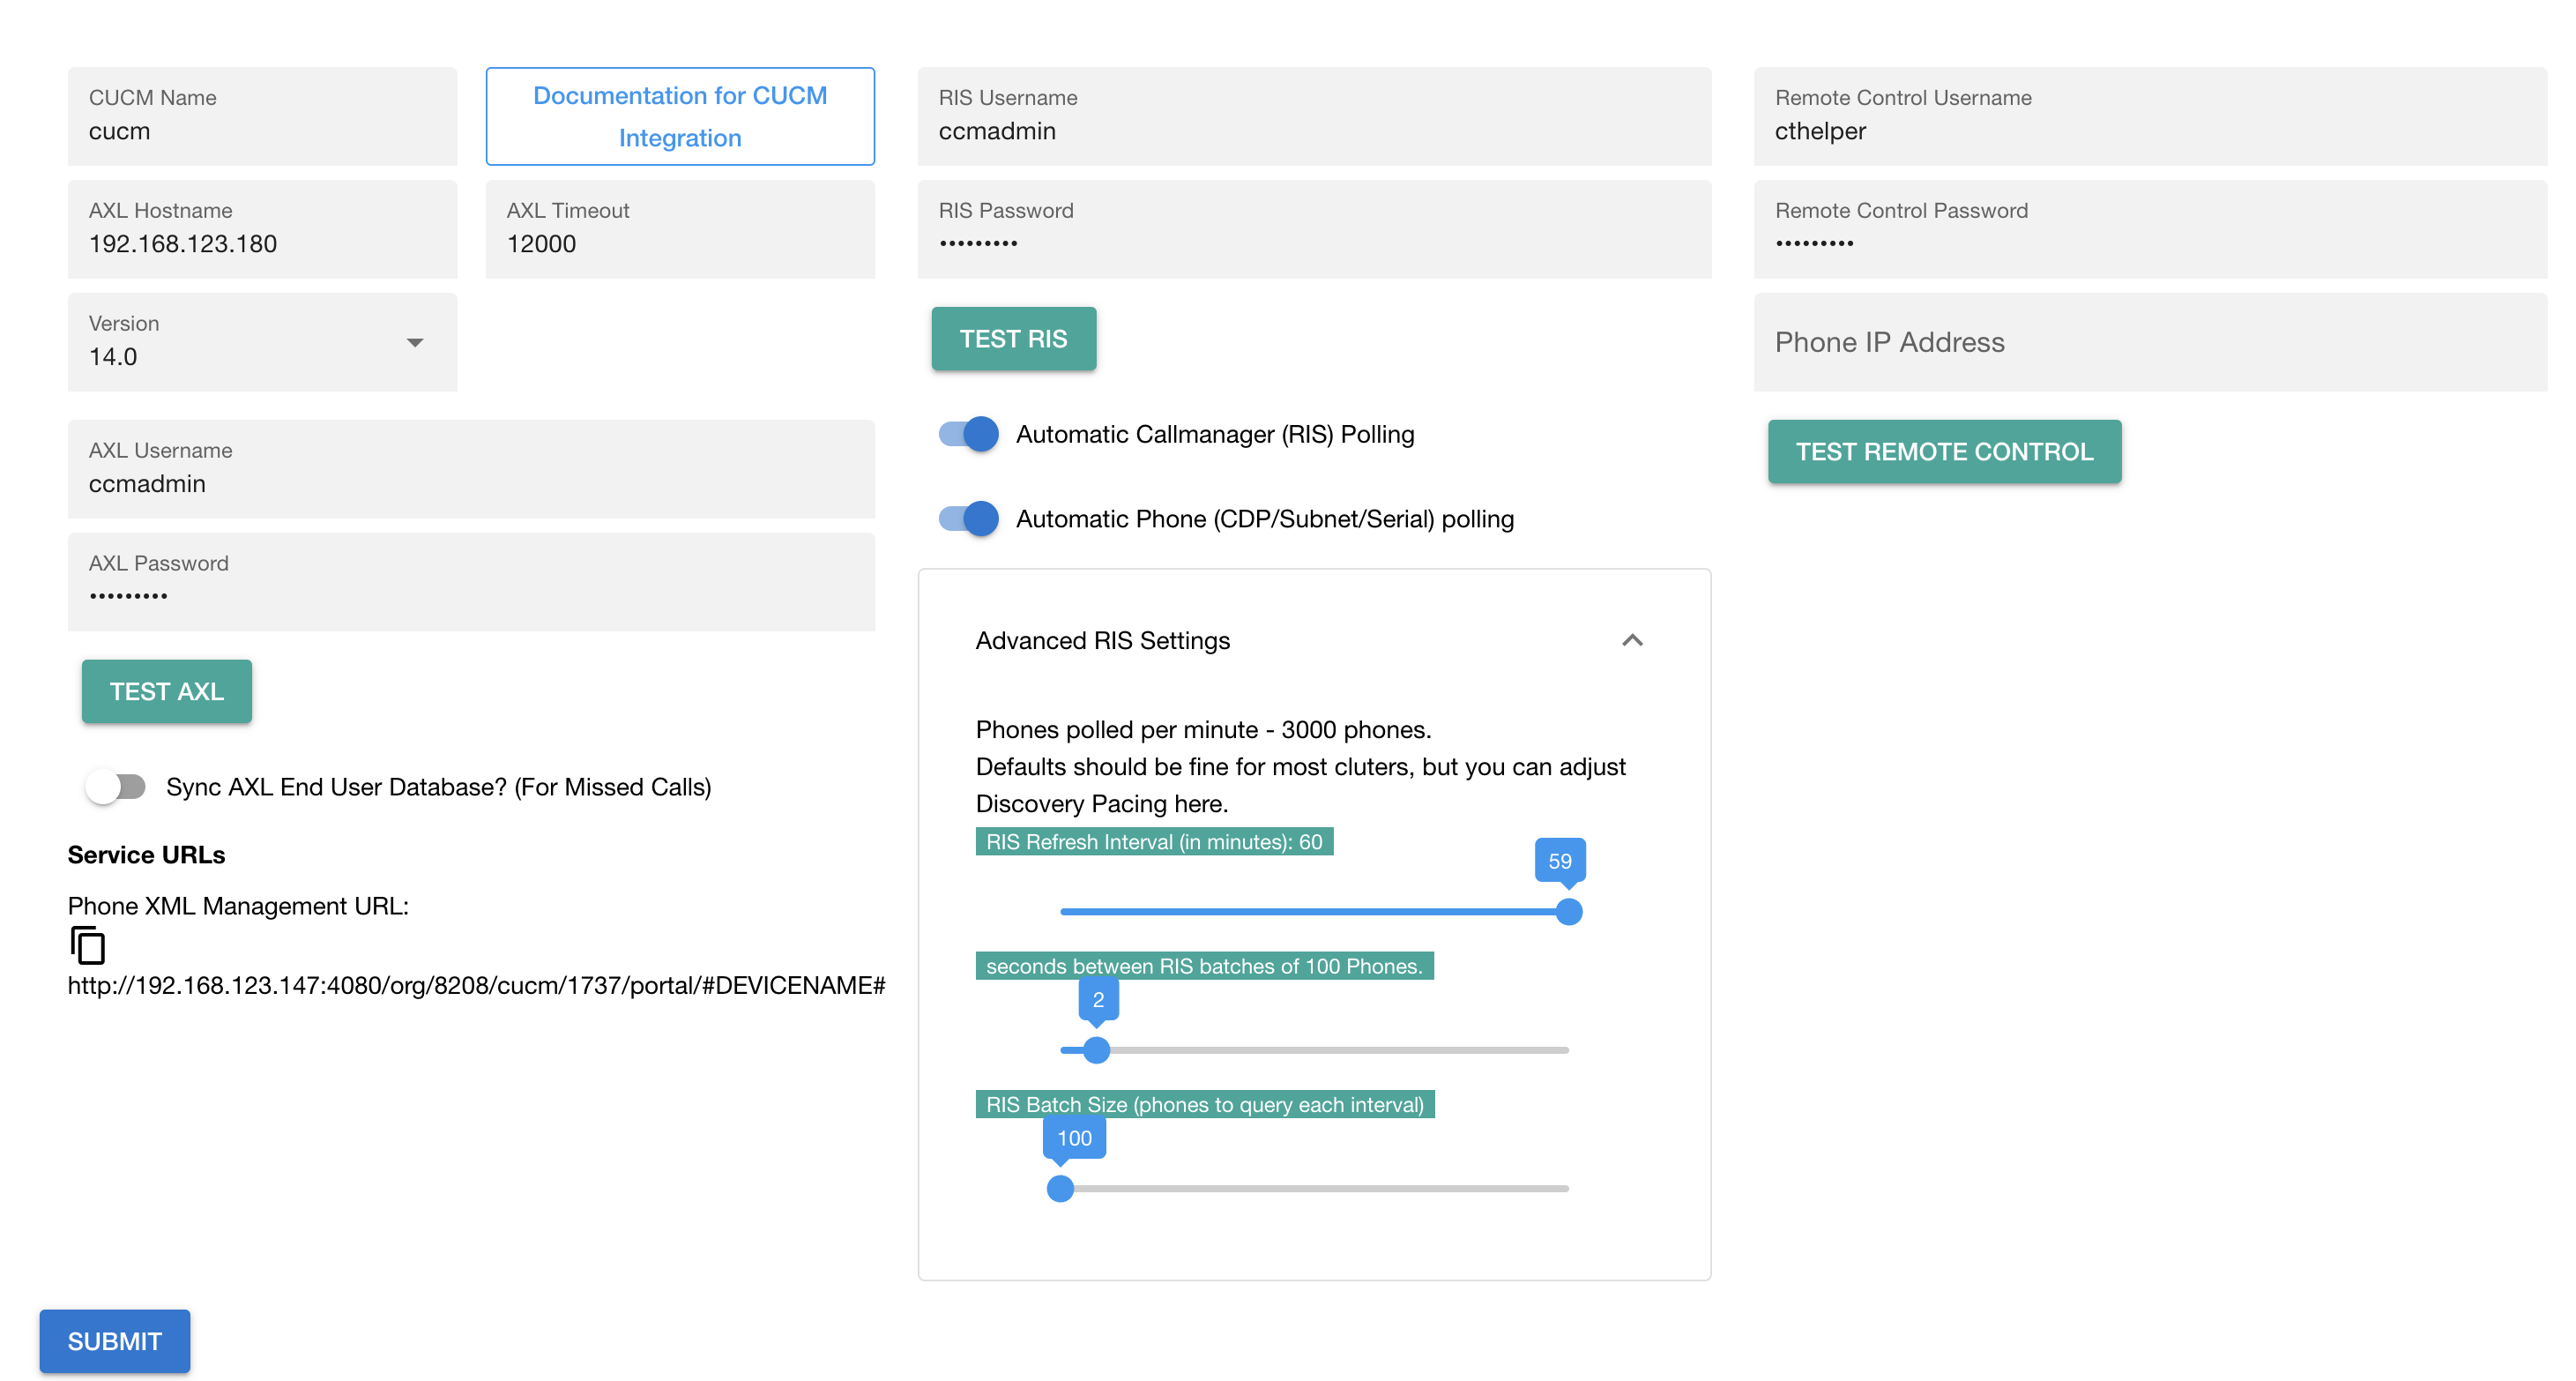Run the TEST RIS check

[1013, 338]
